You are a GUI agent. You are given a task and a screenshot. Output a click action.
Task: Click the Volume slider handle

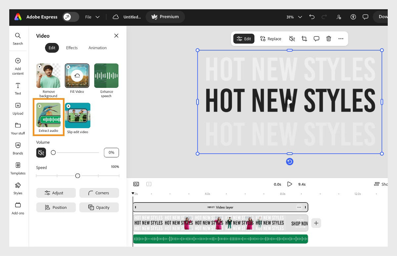click(53, 153)
